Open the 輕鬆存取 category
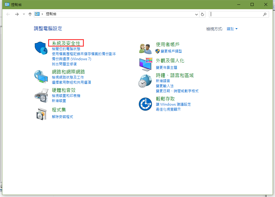 click(165, 99)
